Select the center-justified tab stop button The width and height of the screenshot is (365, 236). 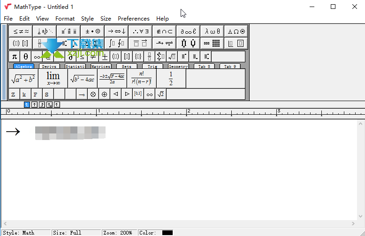click(34, 105)
